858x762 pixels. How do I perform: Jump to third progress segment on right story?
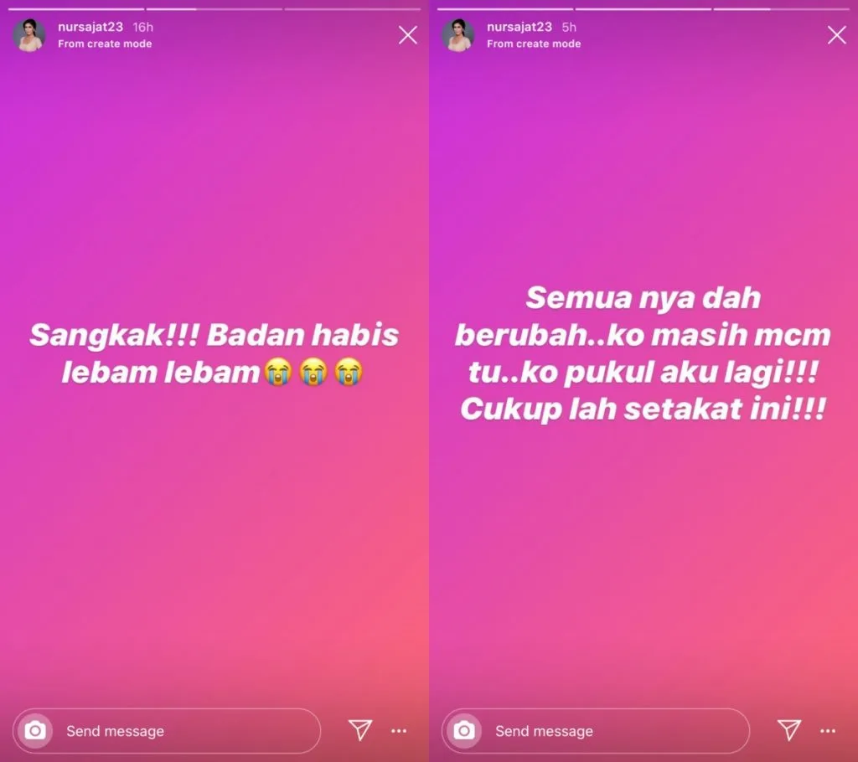[x=782, y=9]
